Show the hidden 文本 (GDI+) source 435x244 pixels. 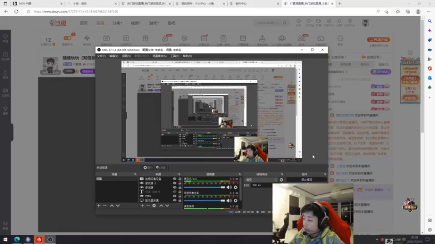(175, 192)
